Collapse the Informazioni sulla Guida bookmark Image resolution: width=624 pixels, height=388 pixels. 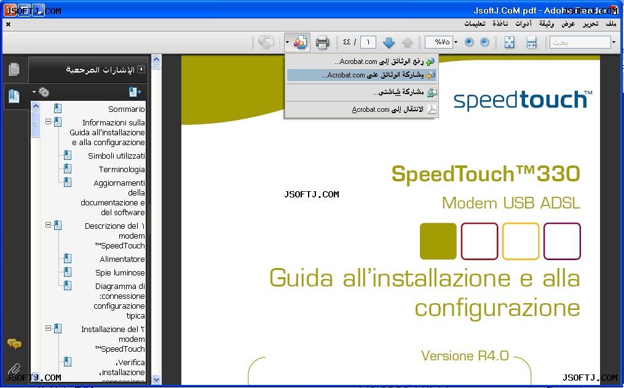[48, 121]
